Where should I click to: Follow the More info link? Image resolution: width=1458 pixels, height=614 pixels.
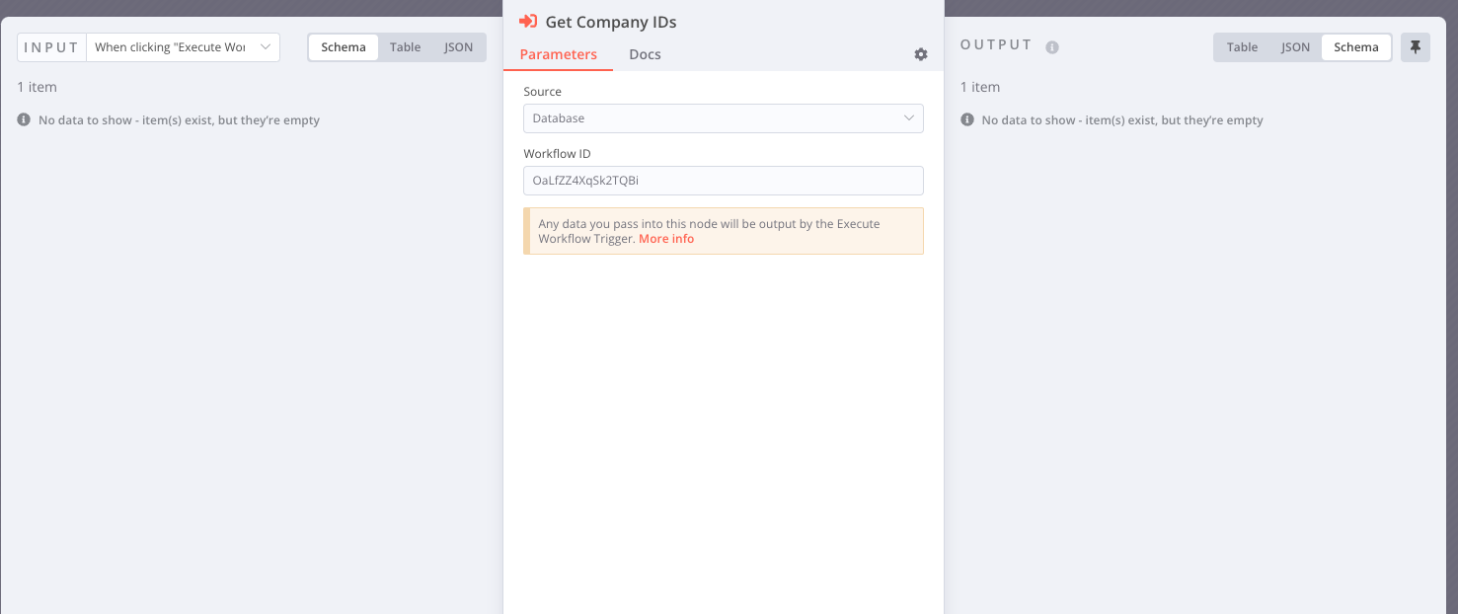[x=666, y=239]
